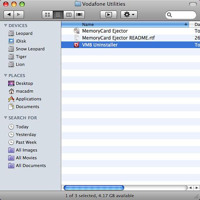Go back with the left arrow button
The width and height of the screenshot is (200, 200).
pos(9,15)
